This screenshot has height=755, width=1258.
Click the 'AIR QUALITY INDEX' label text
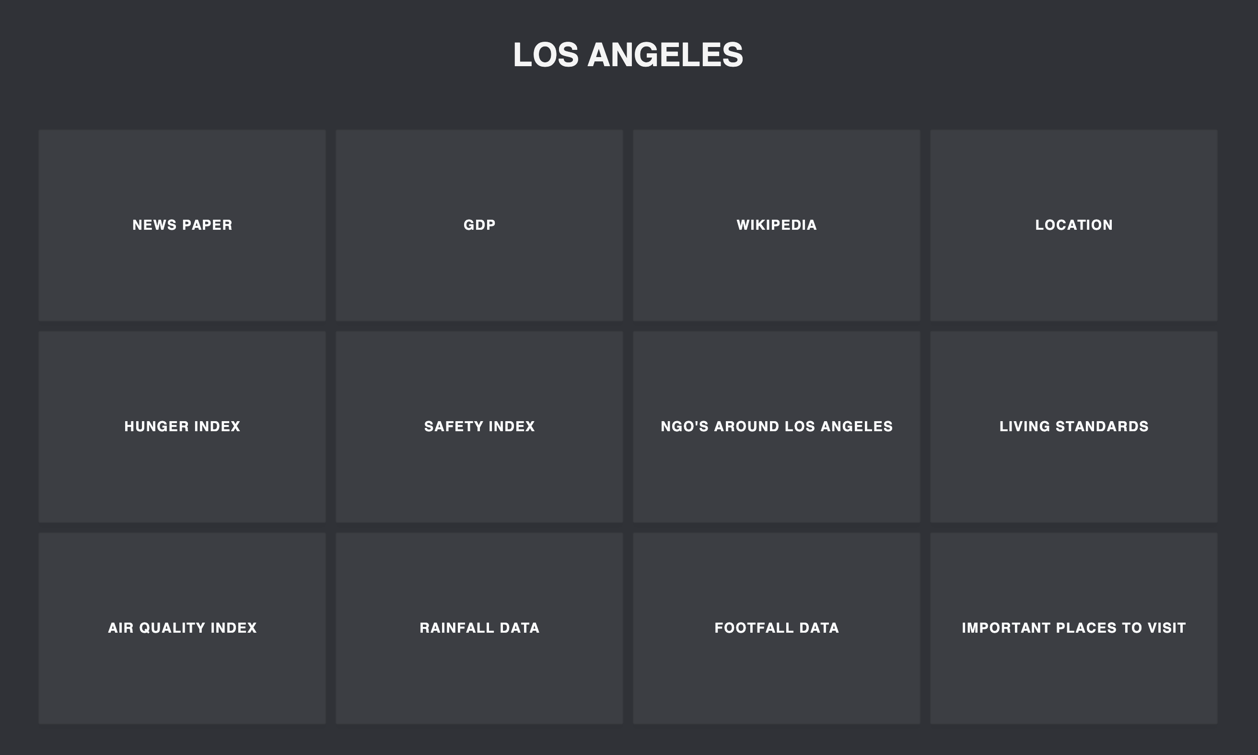[x=182, y=628]
